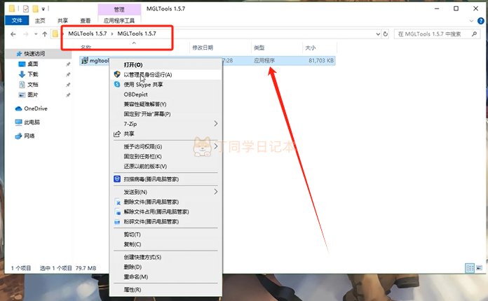
Task: Sort by 修改日期 column header
Action: point(203,48)
